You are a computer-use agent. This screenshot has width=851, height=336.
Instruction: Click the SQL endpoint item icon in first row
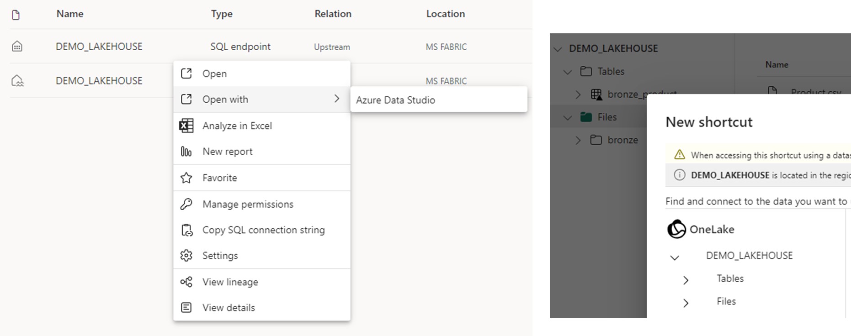point(17,46)
